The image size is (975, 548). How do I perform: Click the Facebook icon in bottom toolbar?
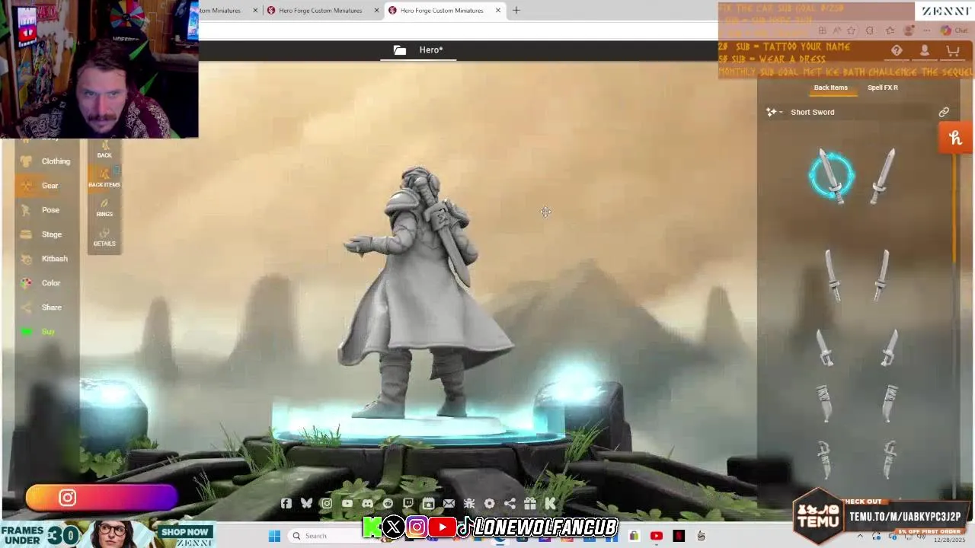(286, 503)
